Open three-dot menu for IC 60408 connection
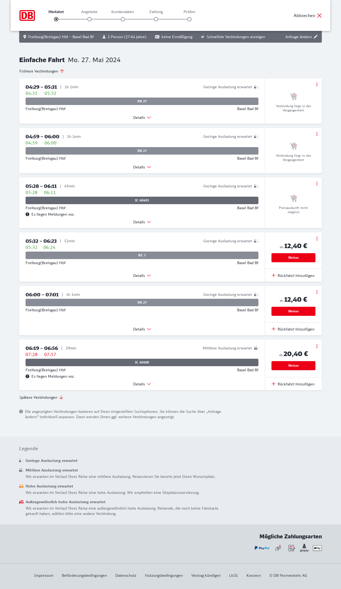The width and height of the screenshot is (341, 589). [317, 346]
